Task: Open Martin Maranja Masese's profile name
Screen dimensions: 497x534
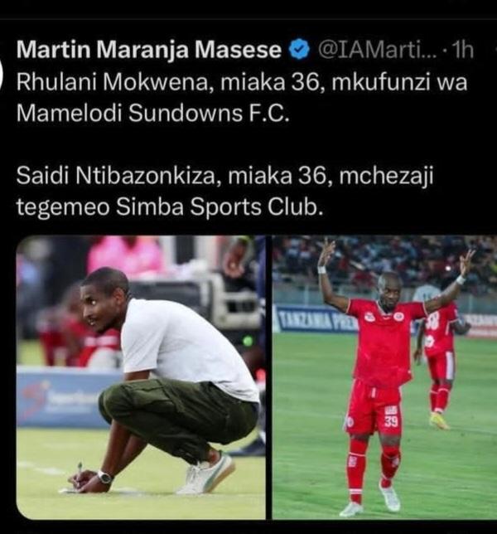Action: click(x=148, y=50)
